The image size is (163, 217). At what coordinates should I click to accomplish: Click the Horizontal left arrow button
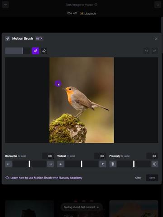(x=9, y=164)
